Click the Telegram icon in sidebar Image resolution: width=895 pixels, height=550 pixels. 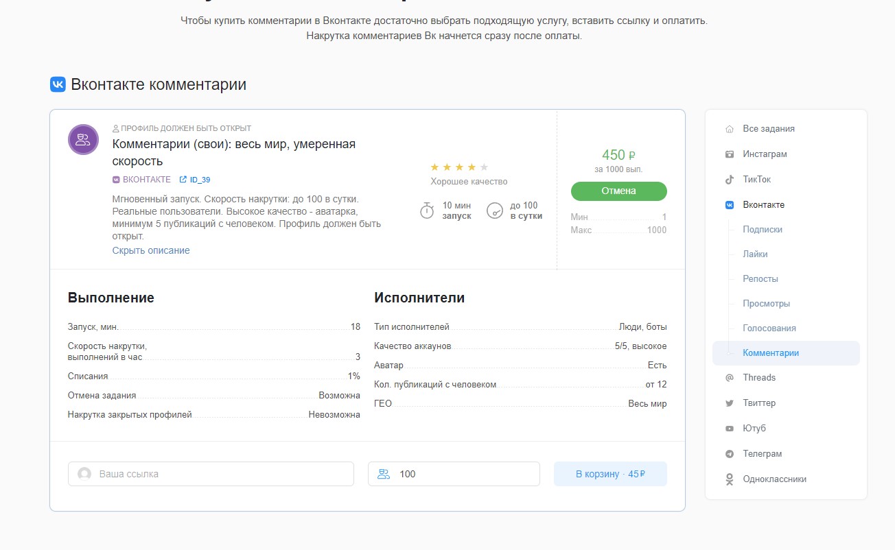click(x=730, y=454)
